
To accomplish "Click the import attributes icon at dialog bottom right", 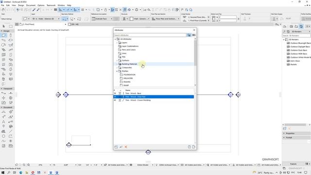I will 189,147.
